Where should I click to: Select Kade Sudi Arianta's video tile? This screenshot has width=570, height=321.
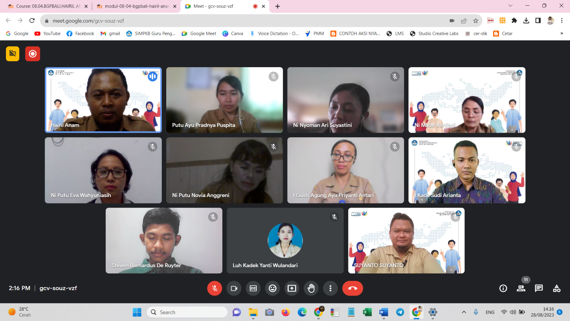[467, 170]
